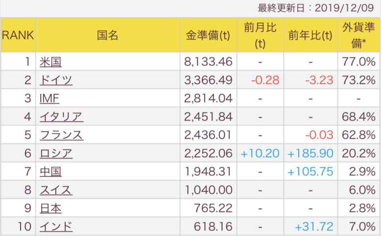Open the インド country link
The width and height of the screenshot is (382, 236).
pyautogui.click(x=56, y=227)
